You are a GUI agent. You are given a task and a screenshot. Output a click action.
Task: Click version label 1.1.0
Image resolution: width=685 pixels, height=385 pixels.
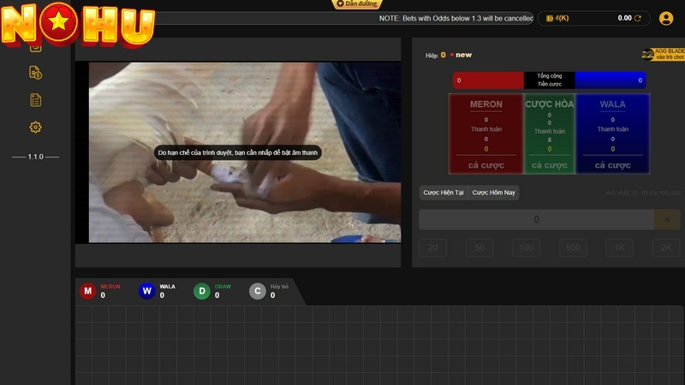(35, 157)
